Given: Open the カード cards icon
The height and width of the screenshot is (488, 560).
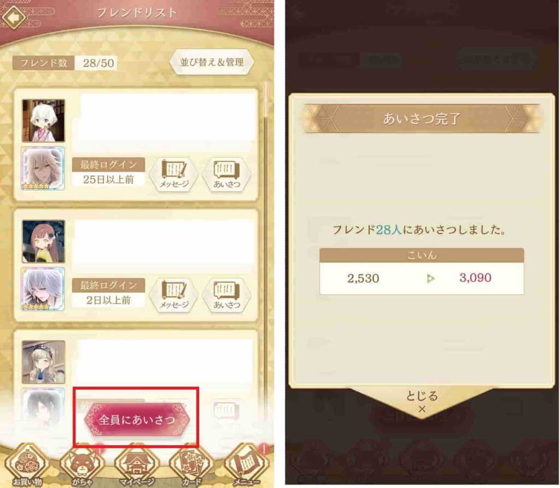Looking at the screenshot, I should [x=192, y=465].
